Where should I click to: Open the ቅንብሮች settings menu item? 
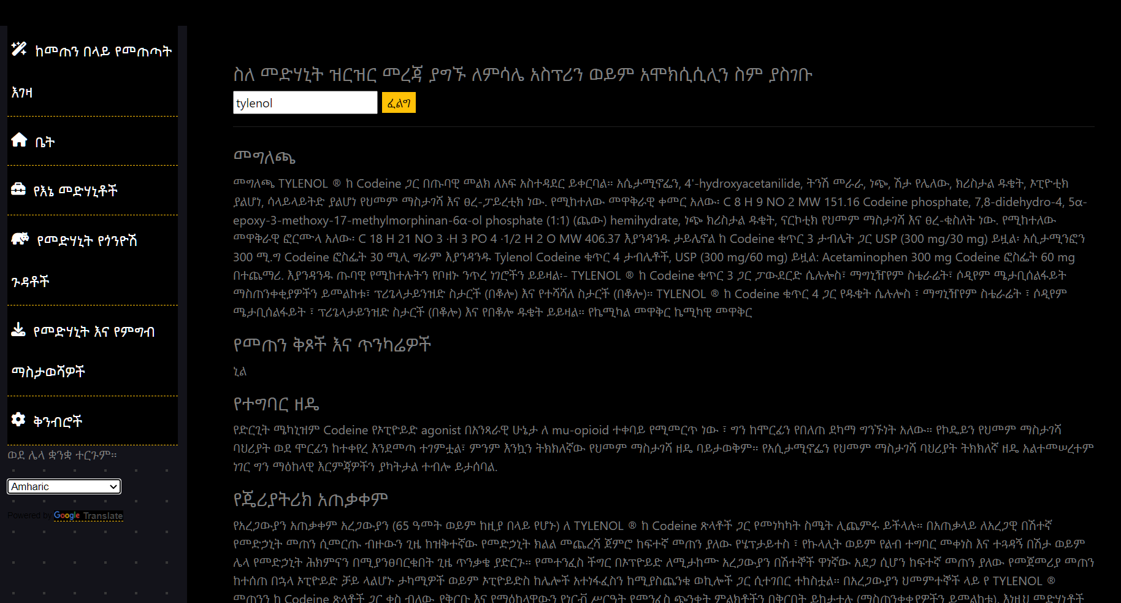pos(93,421)
